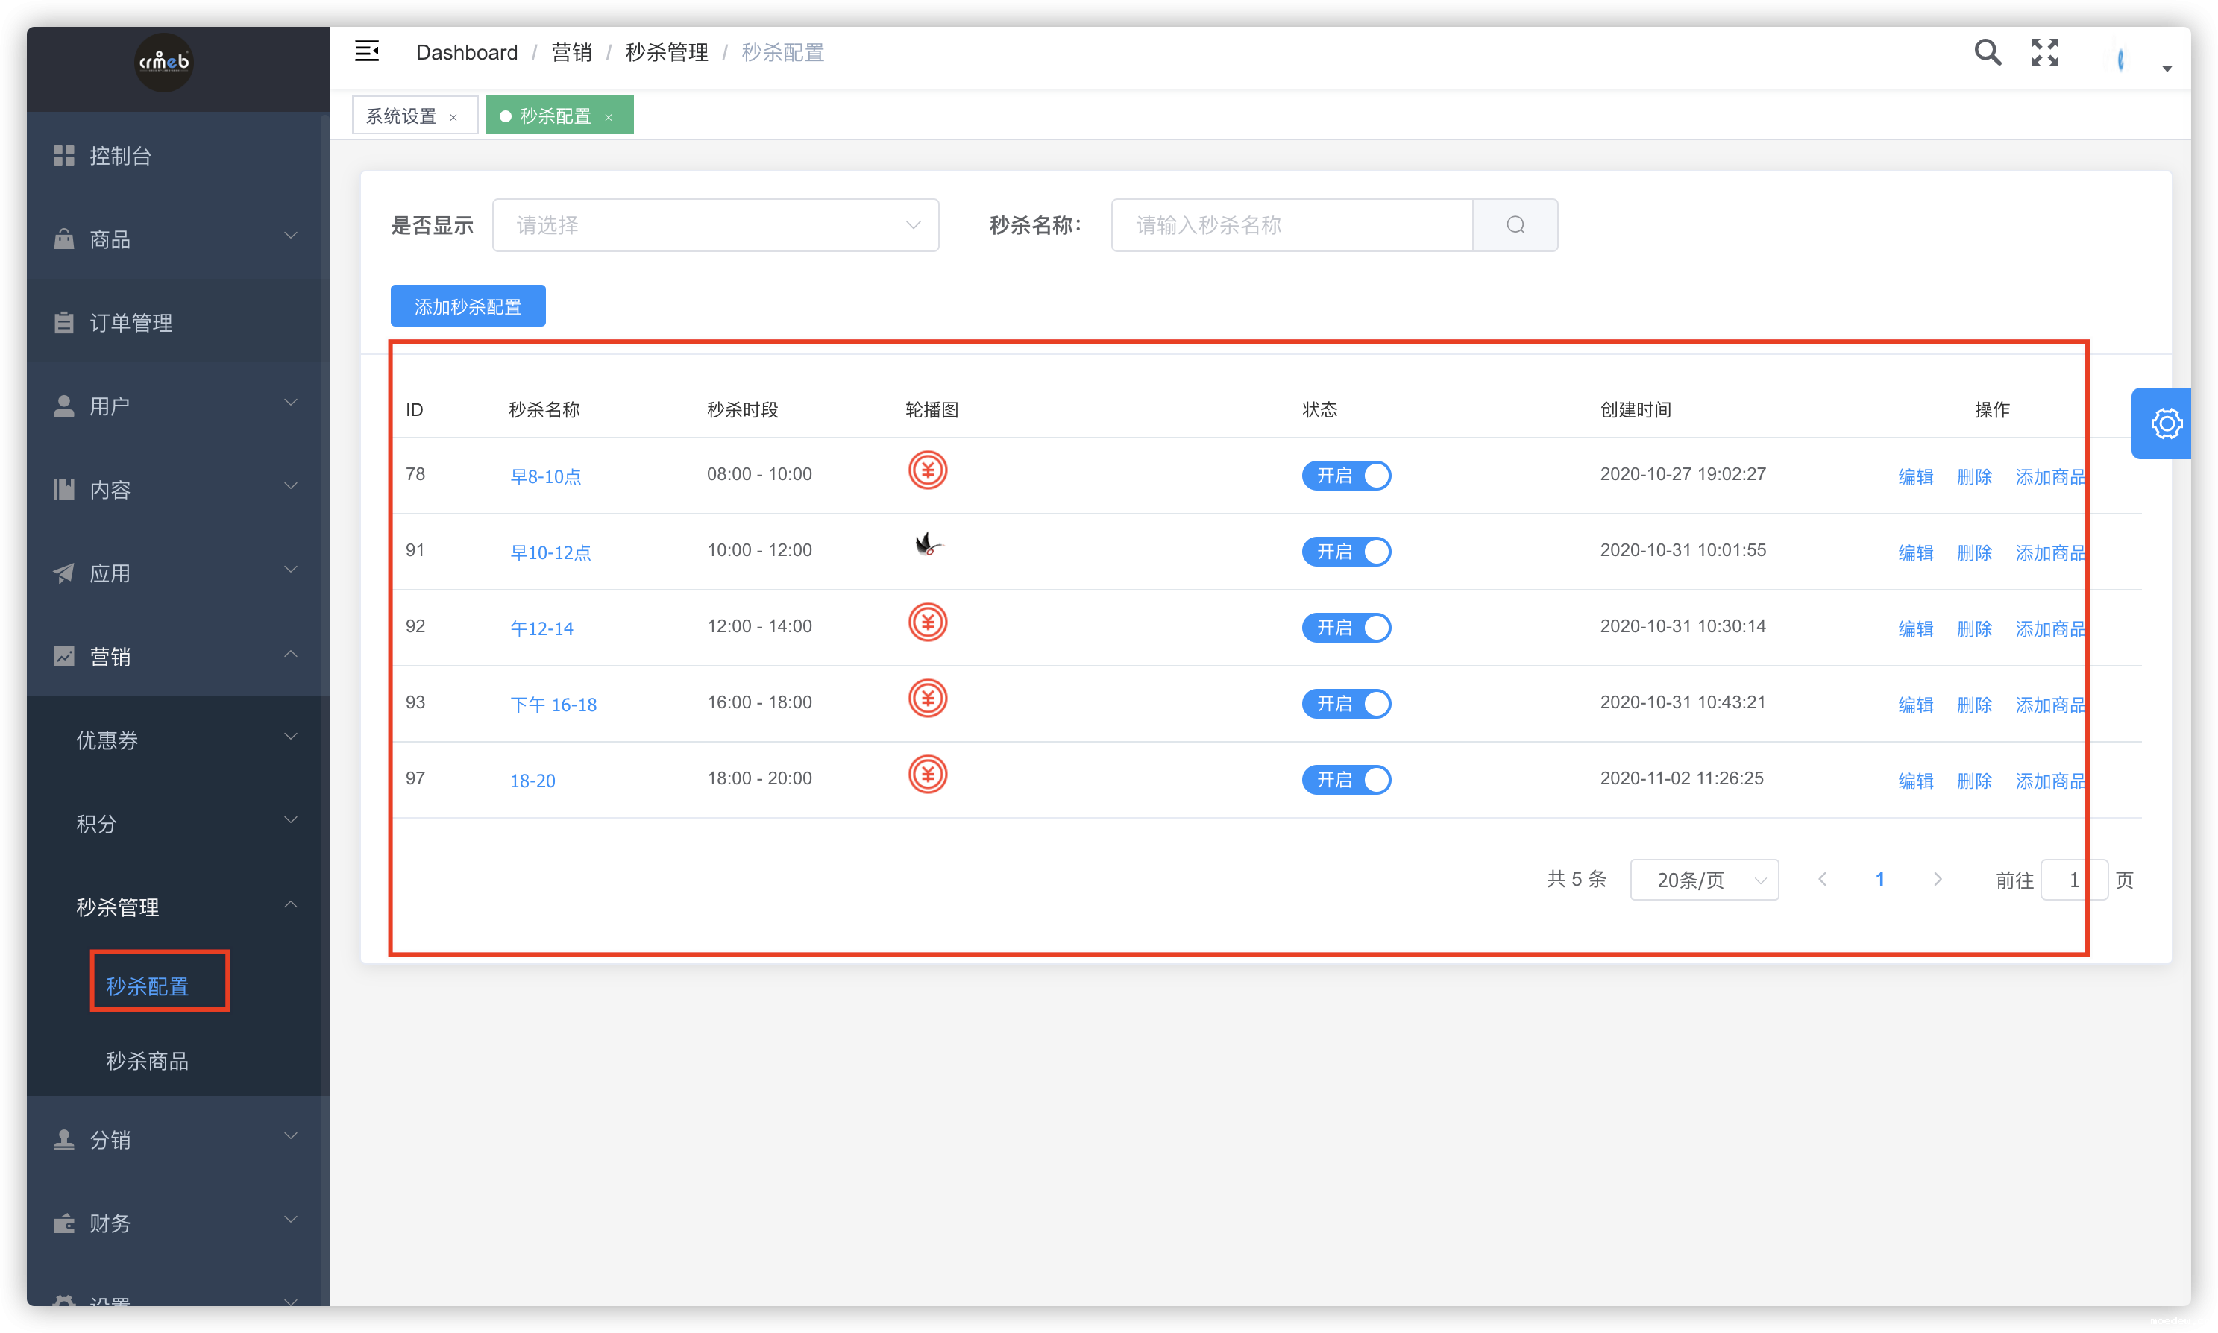
Task: Switch to the 系统设置 tab
Action: tap(401, 117)
